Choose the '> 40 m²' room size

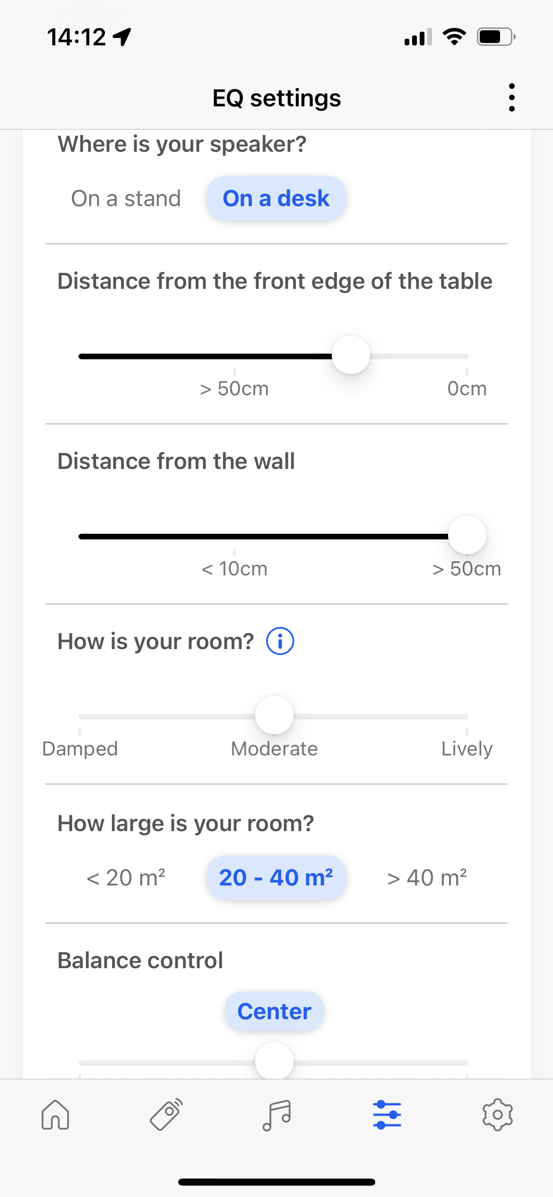click(x=427, y=878)
